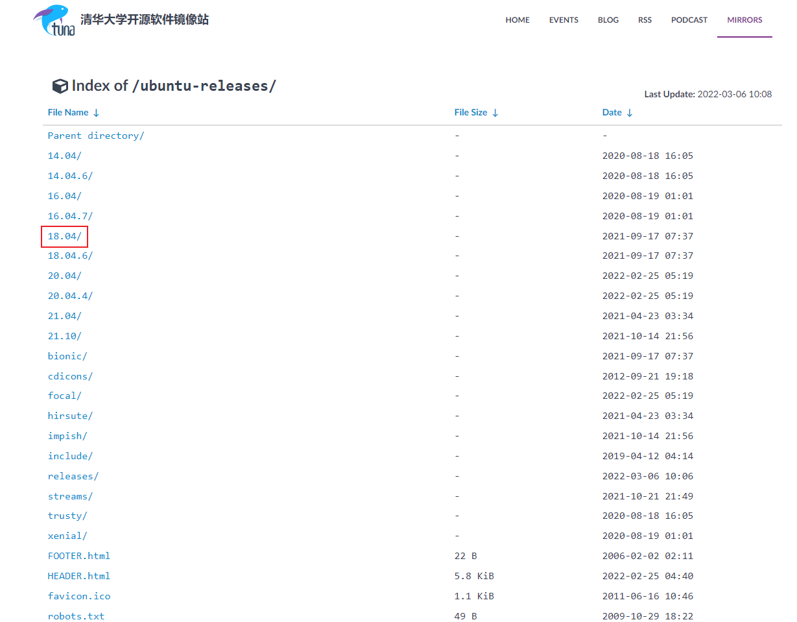Open the cdicons/ directory
797x622 pixels.
[70, 376]
